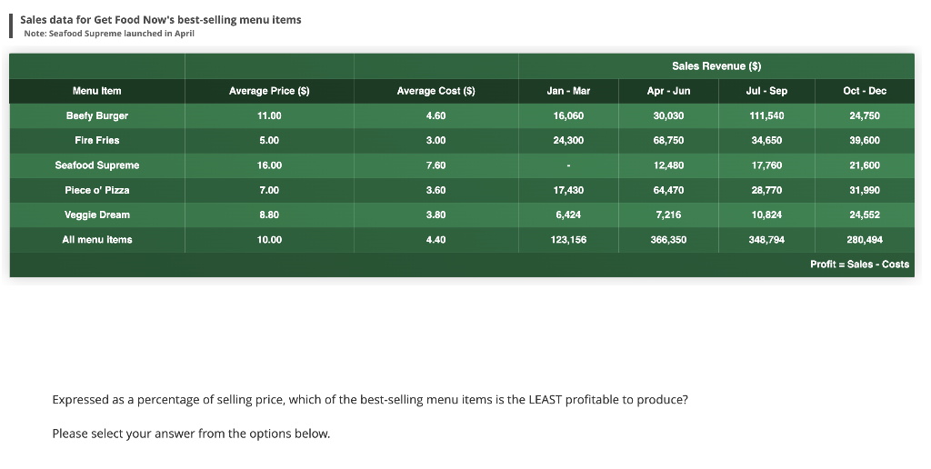This screenshot has height=469, width=931.
Task: Select the All menu items row label
Action: pyautogui.click(x=97, y=240)
